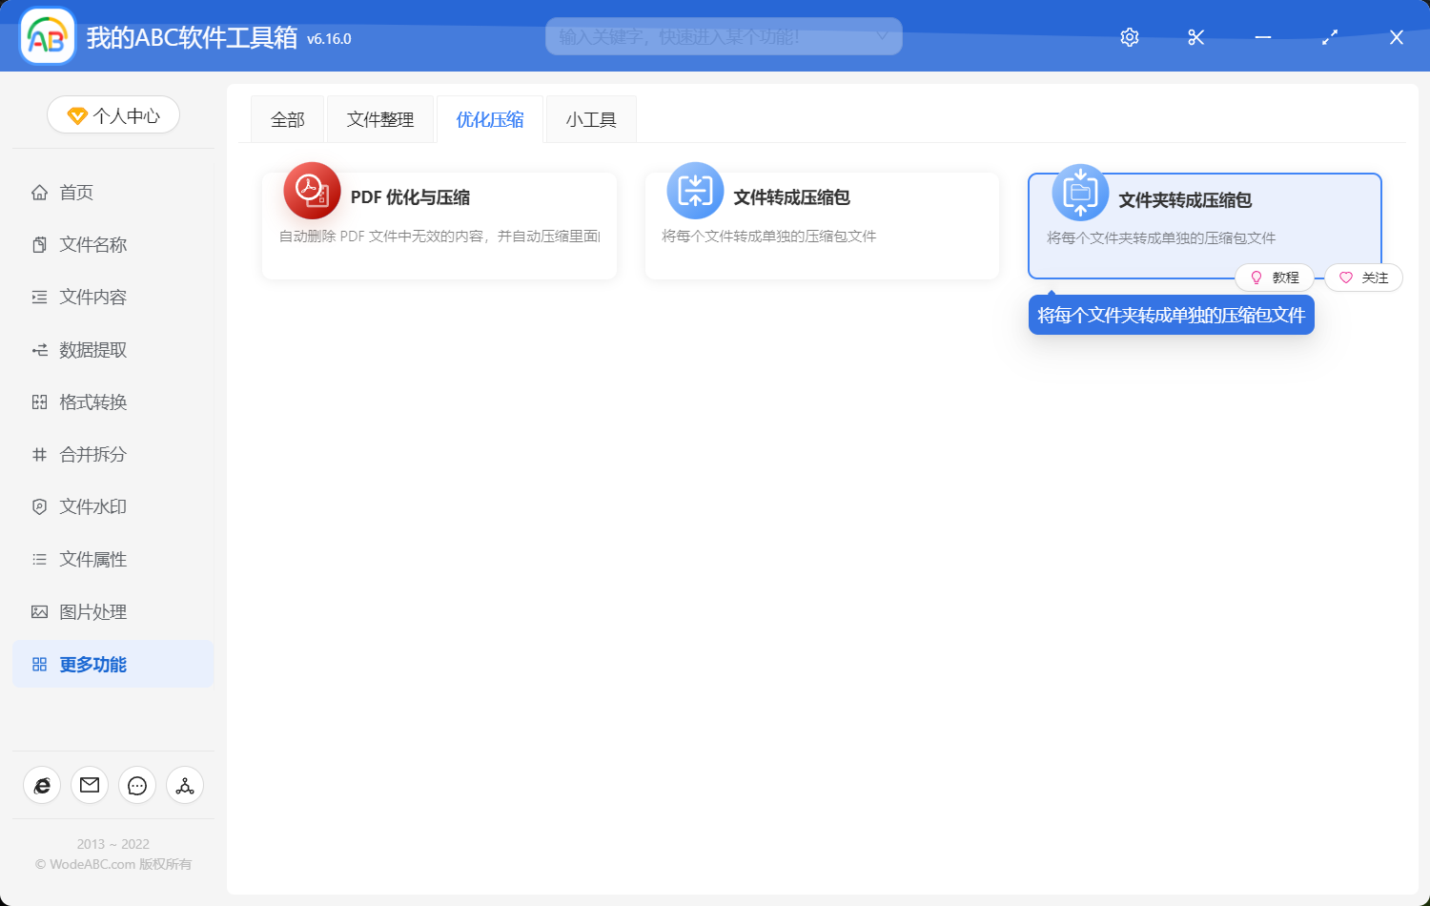The width and height of the screenshot is (1430, 906).
Task: Click the 教程 tutorial button
Action: click(x=1276, y=278)
